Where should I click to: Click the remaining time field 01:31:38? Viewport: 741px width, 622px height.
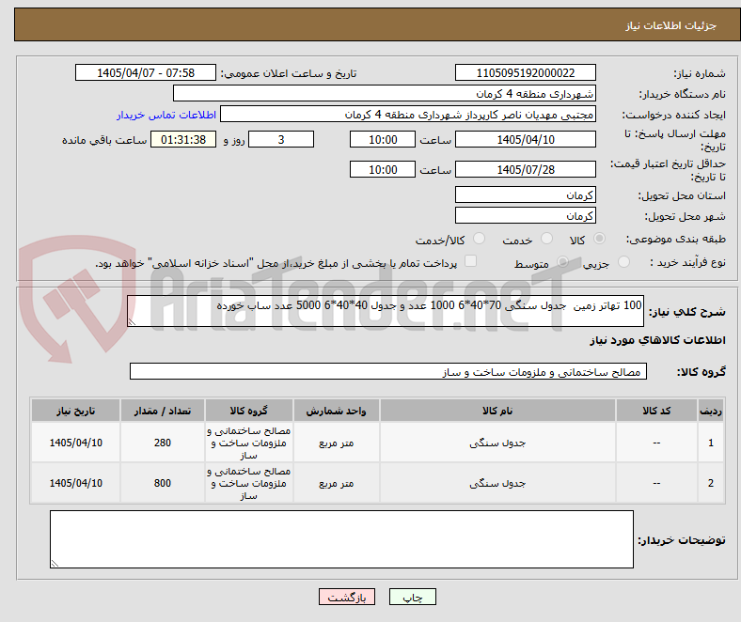tap(183, 140)
